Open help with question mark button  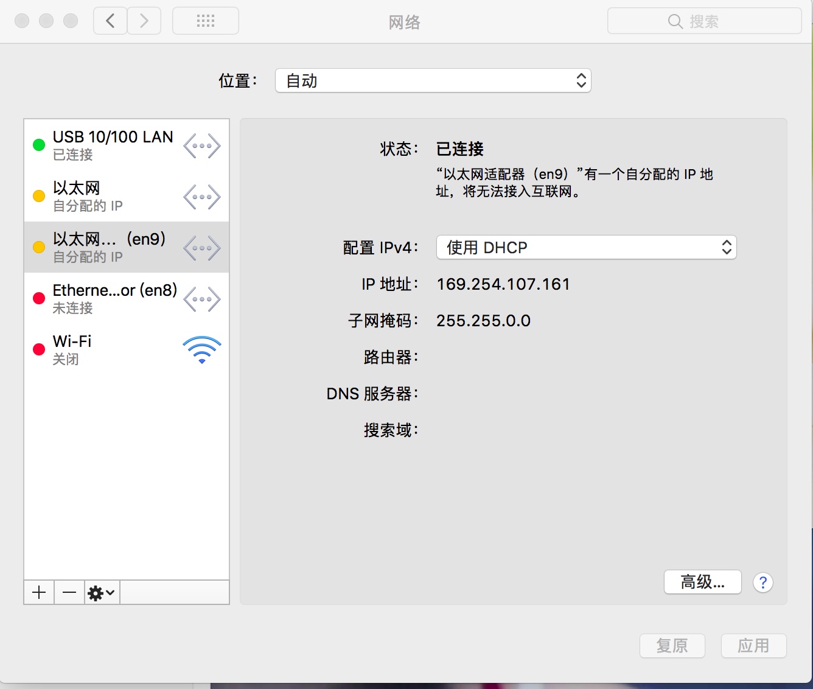coord(762,582)
